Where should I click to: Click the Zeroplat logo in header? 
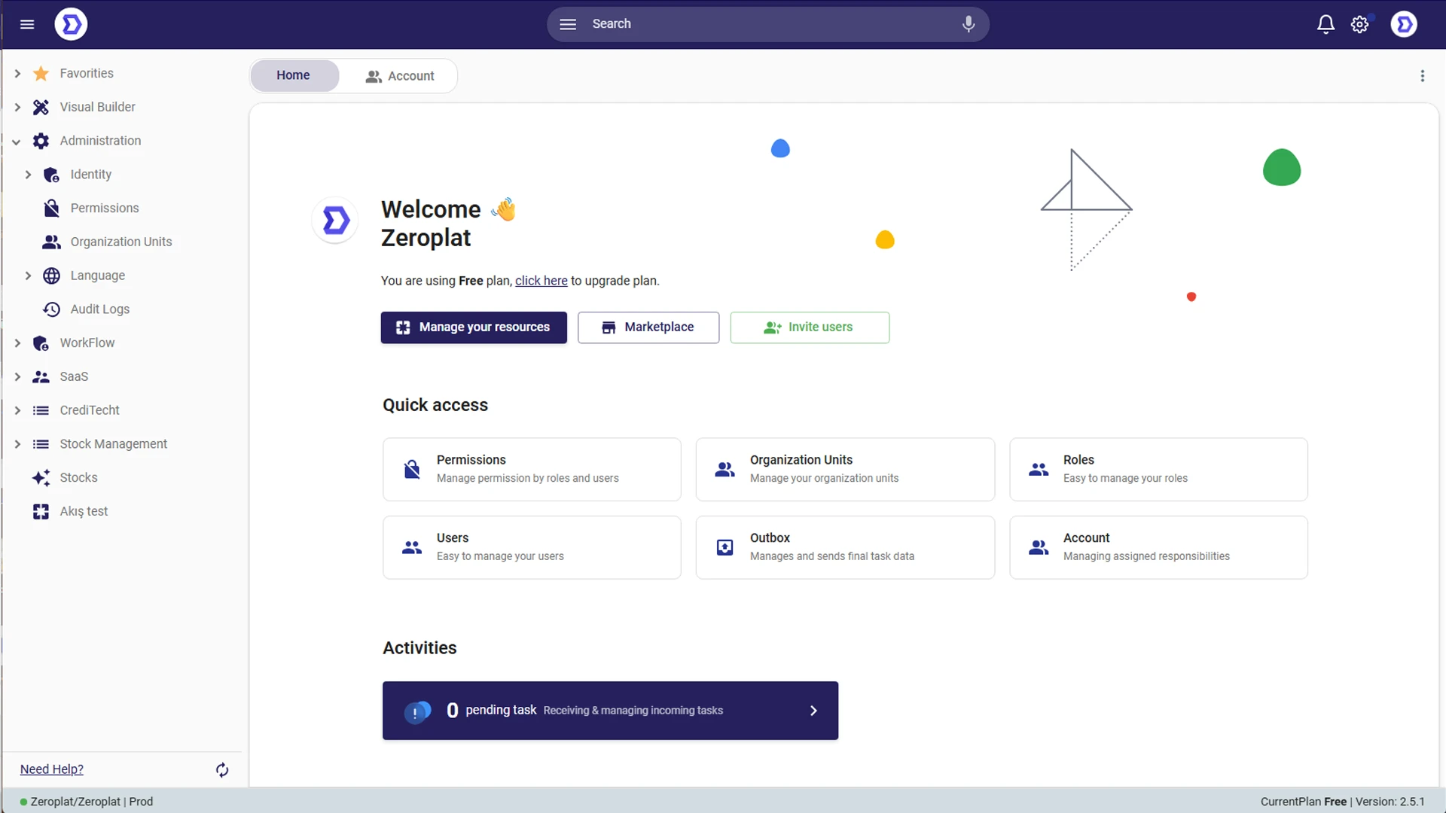pos(71,24)
